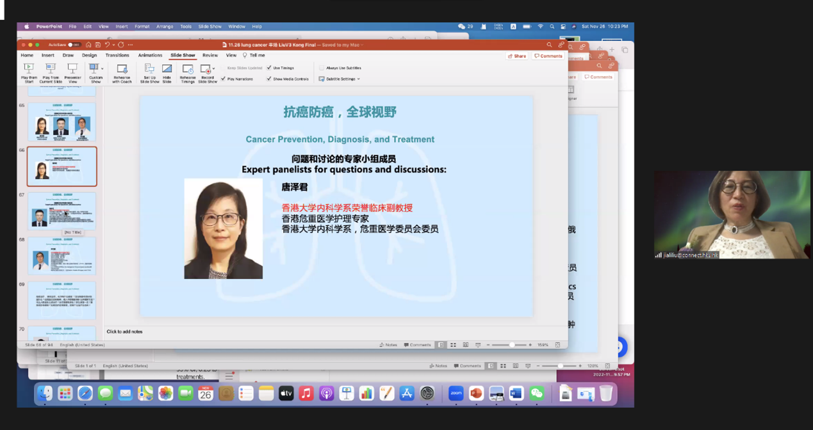
Task: Select slide 68 thumbnail
Action: (x=62, y=256)
